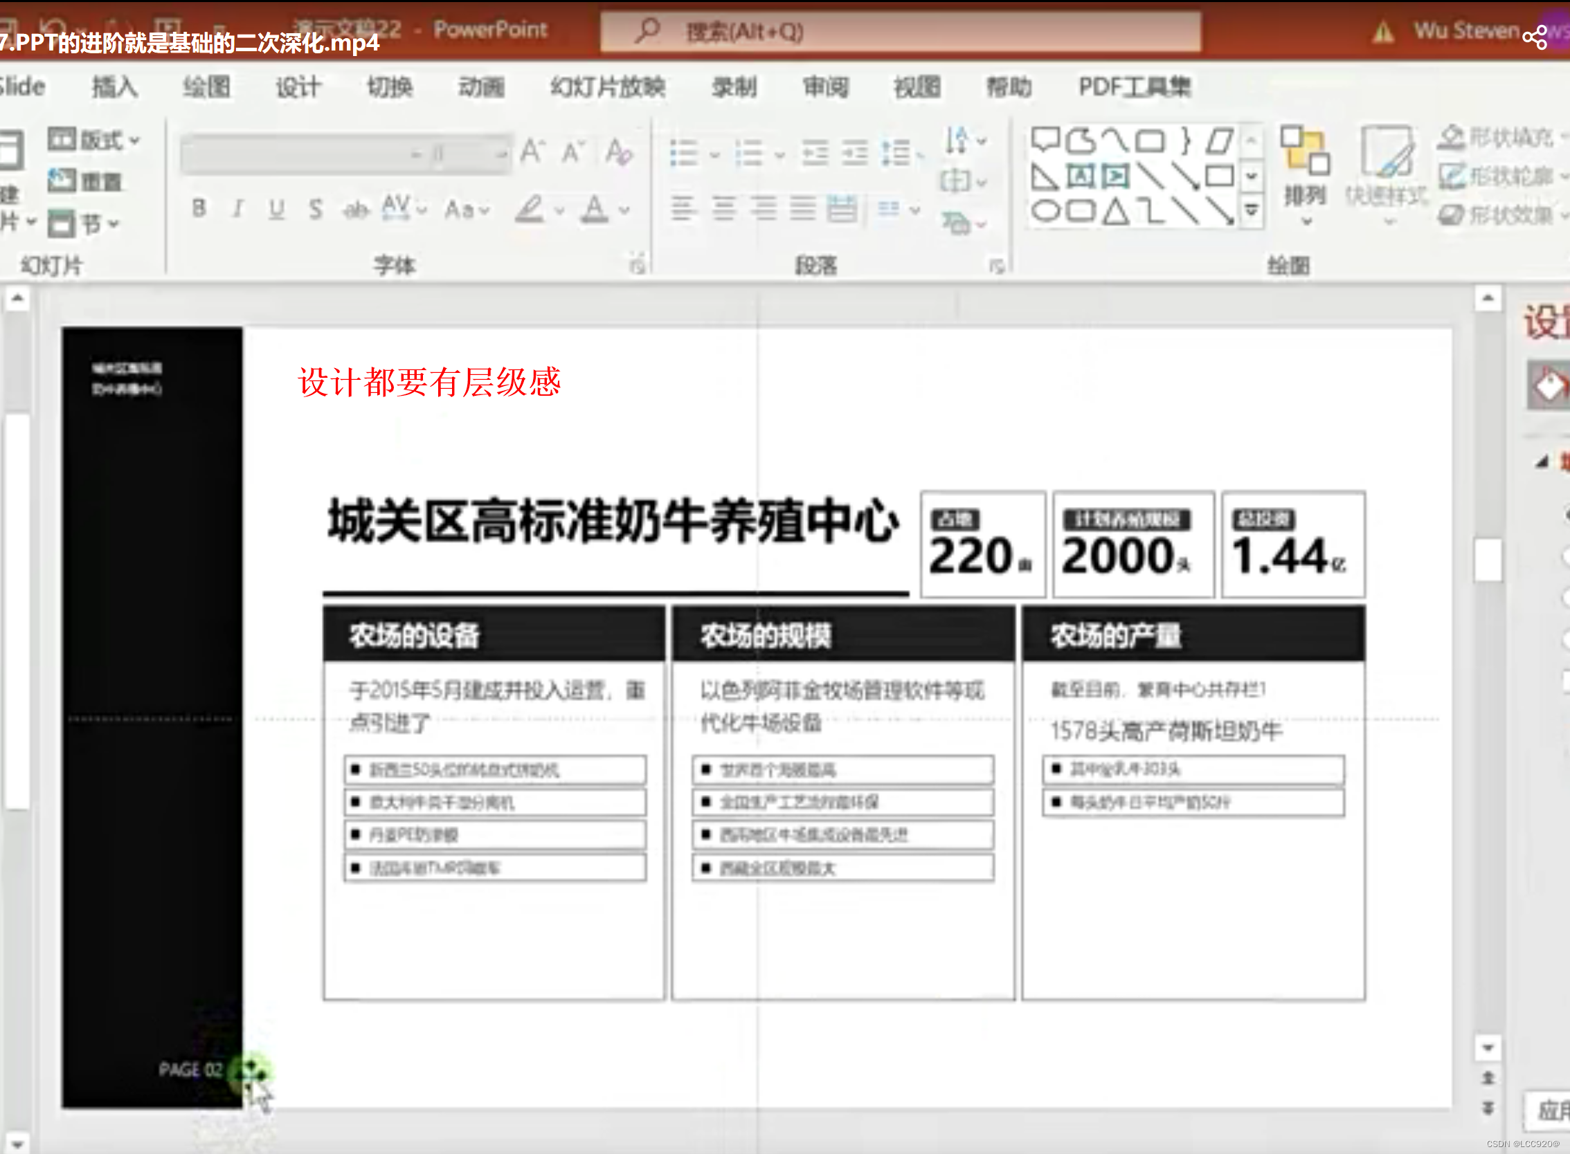This screenshot has width=1570, height=1154.
Task: Open the font name combo box
Action: point(300,154)
